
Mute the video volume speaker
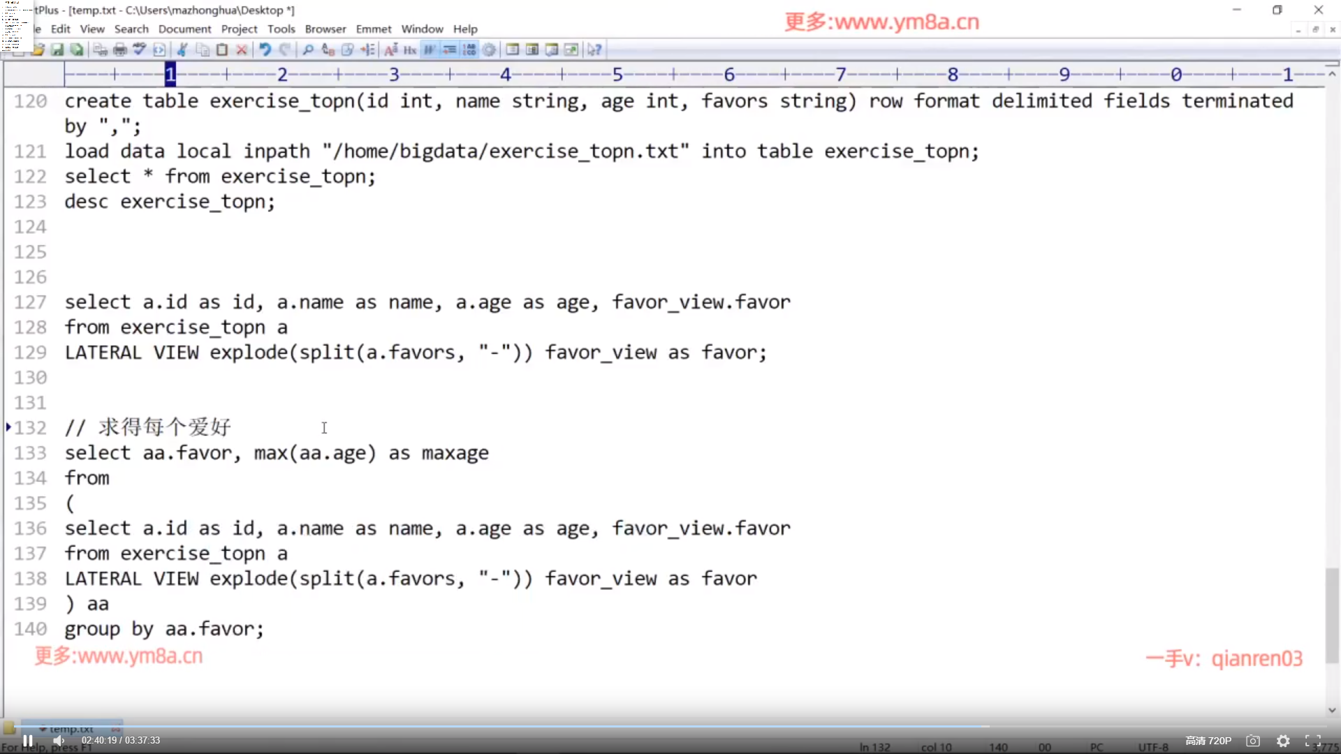click(59, 741)
